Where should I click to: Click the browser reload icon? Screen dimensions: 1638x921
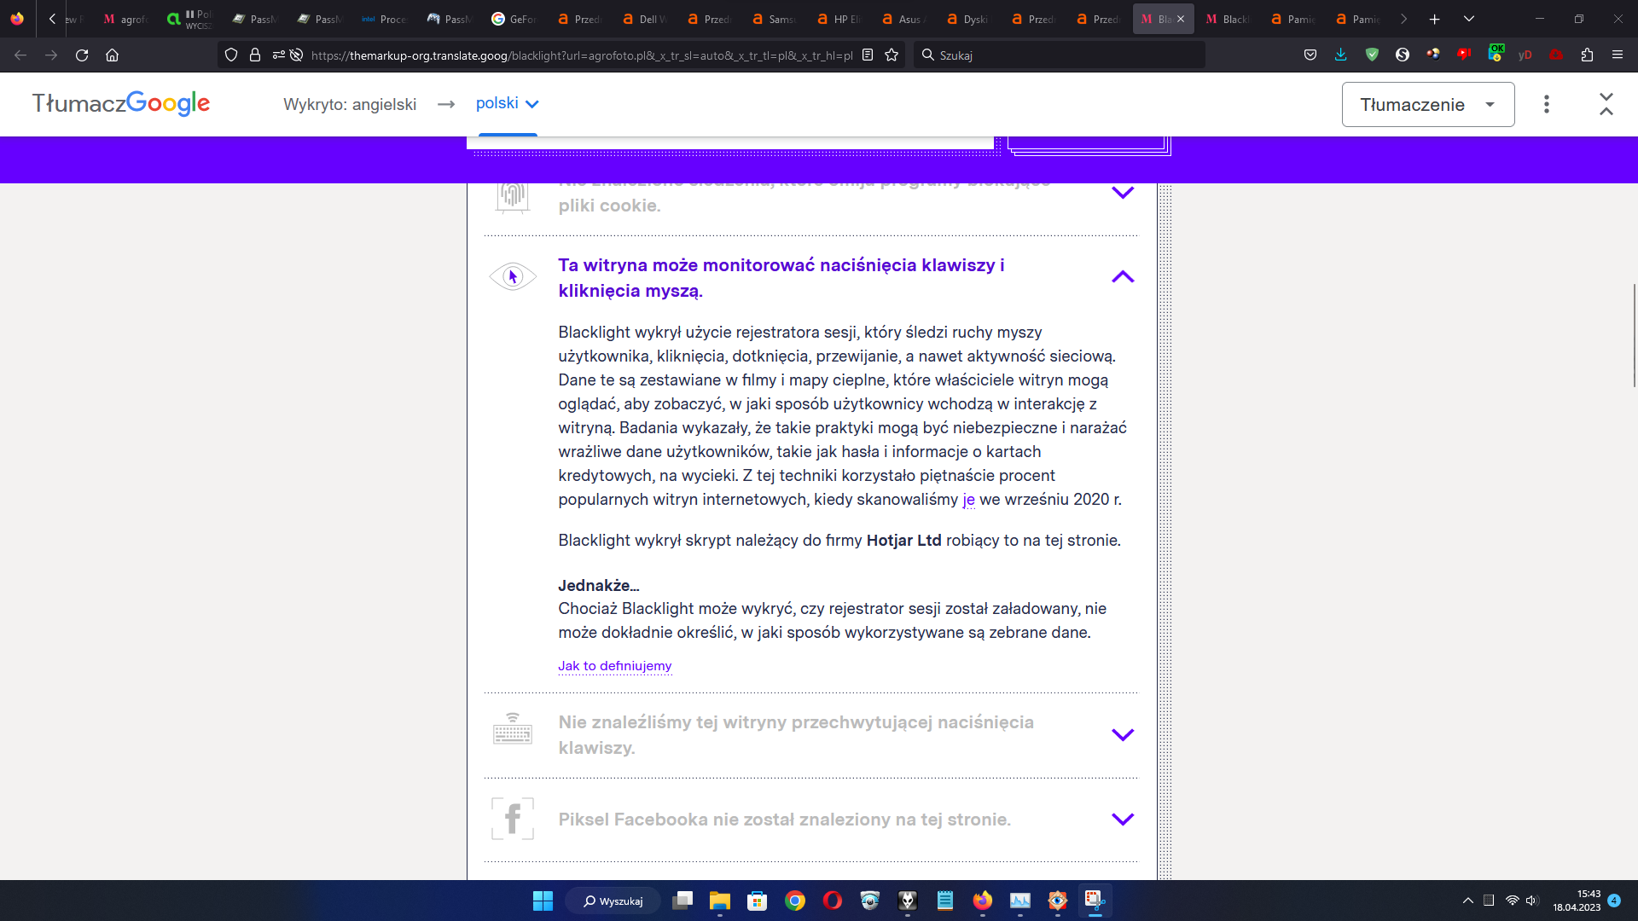82,55
